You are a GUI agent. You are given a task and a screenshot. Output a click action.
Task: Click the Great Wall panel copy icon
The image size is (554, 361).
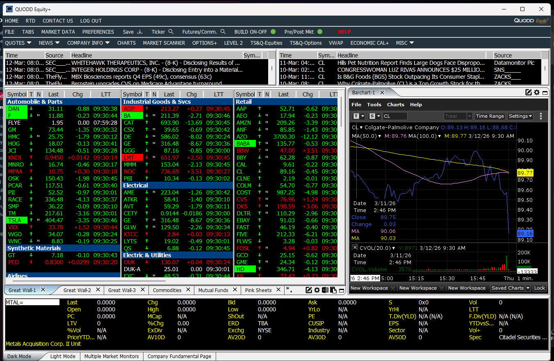tap(333, 290)
